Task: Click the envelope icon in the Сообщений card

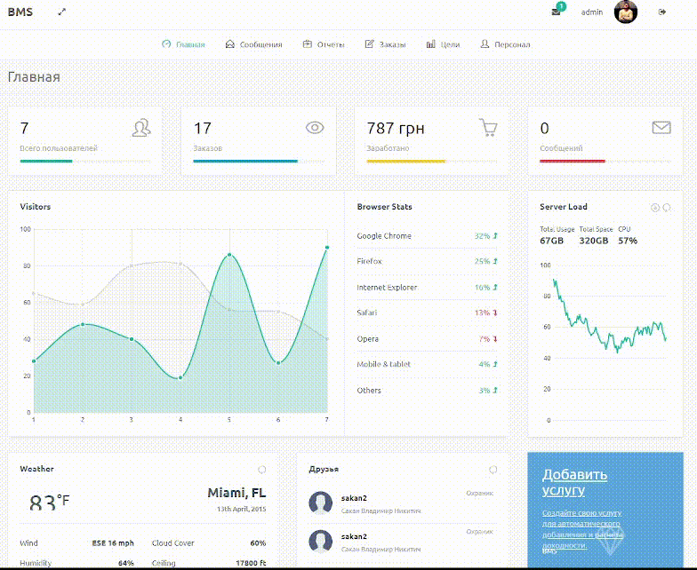Action: (x=661, y=128)
